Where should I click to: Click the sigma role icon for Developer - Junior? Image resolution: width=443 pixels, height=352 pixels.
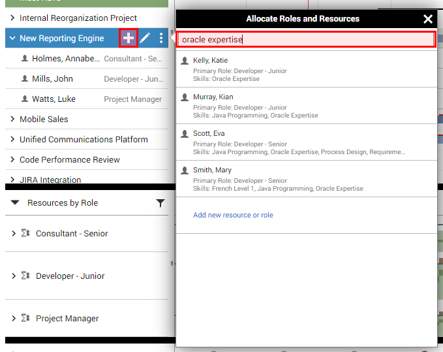(x=25, y=276)
